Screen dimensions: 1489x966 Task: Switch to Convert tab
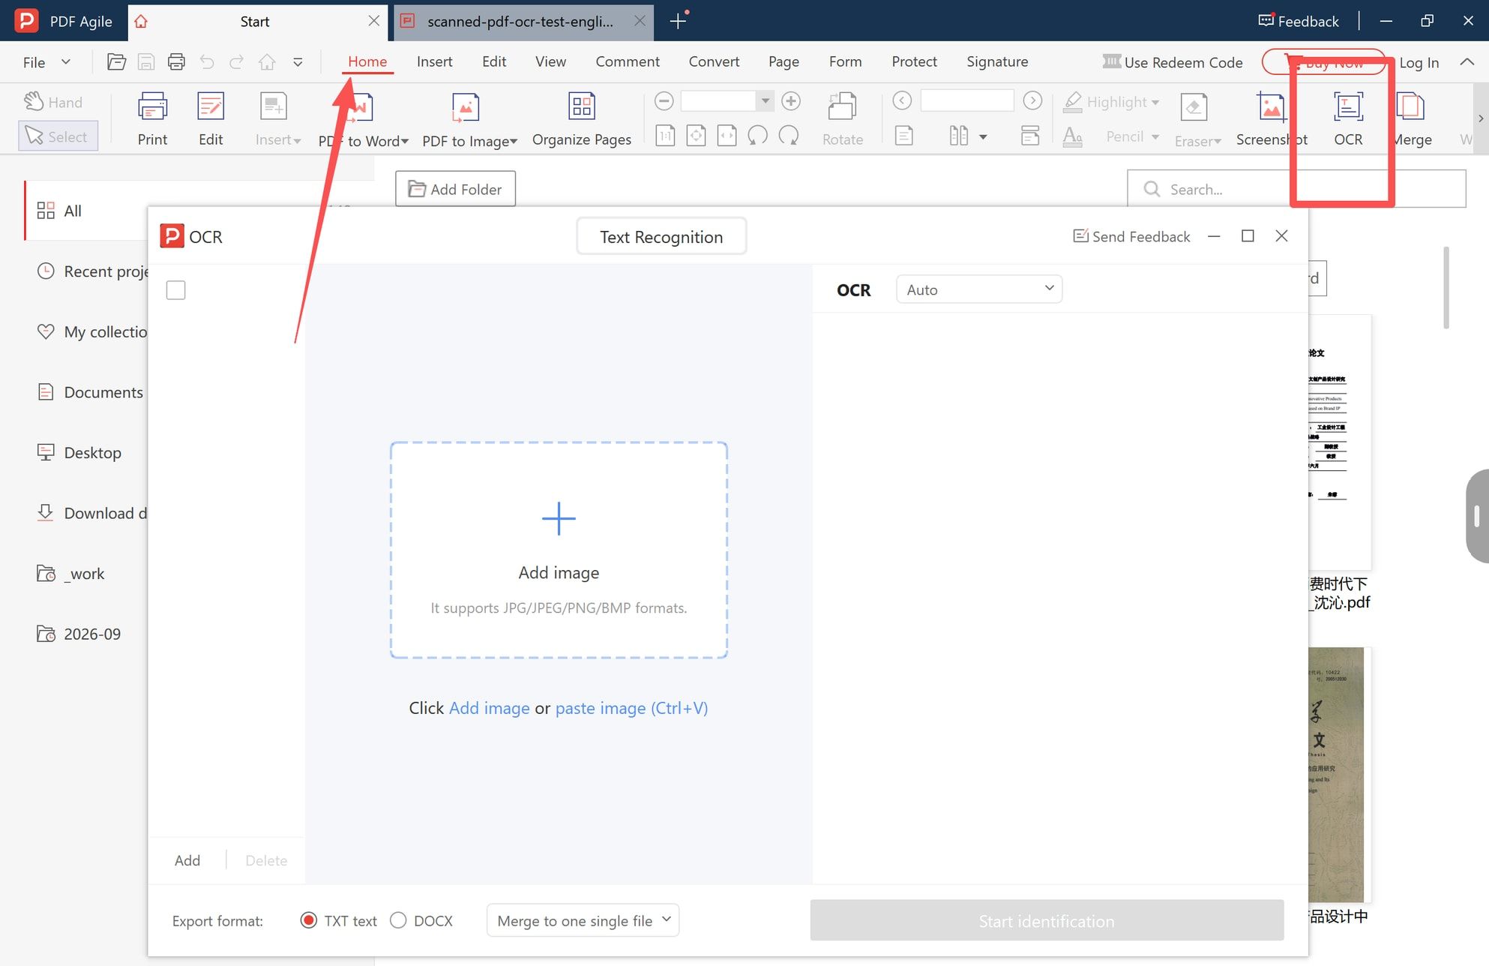point(714,61)
